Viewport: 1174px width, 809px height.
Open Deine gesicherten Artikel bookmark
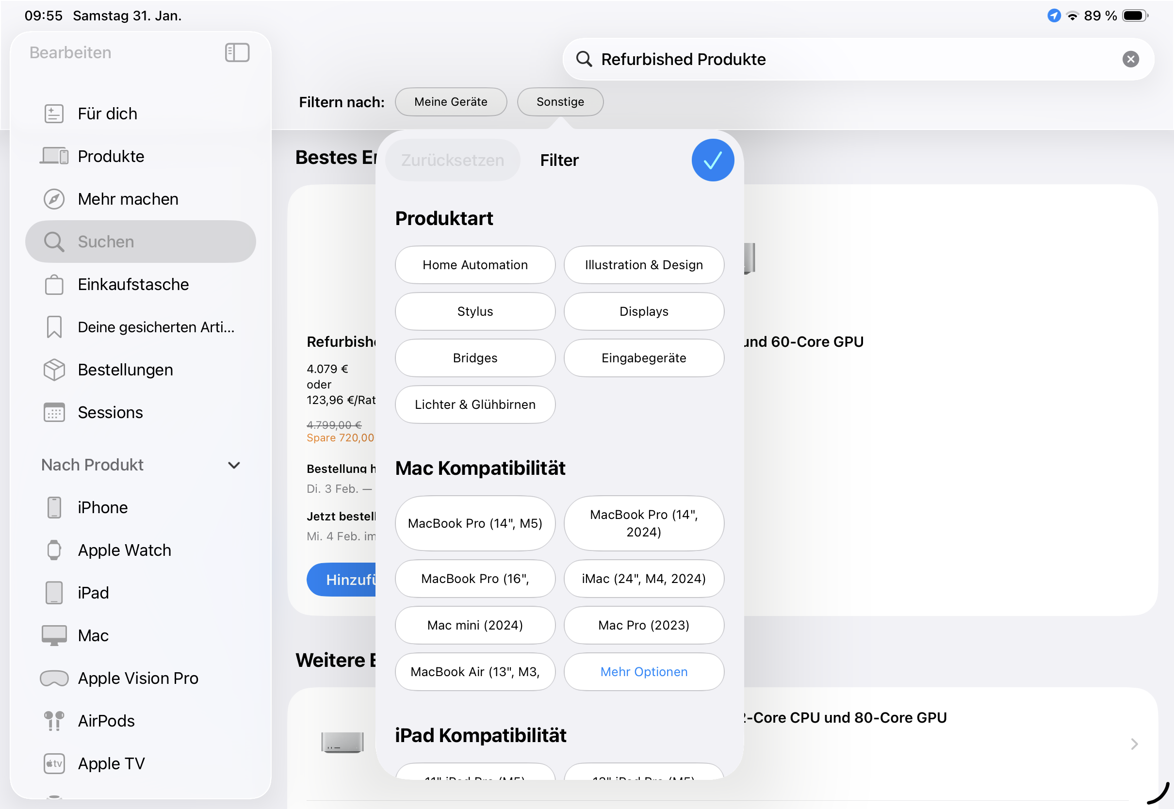tap(54, 327)
